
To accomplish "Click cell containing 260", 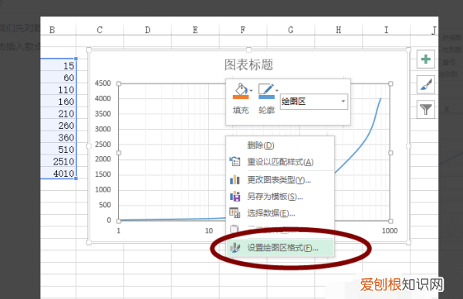I will click(58, 125).
